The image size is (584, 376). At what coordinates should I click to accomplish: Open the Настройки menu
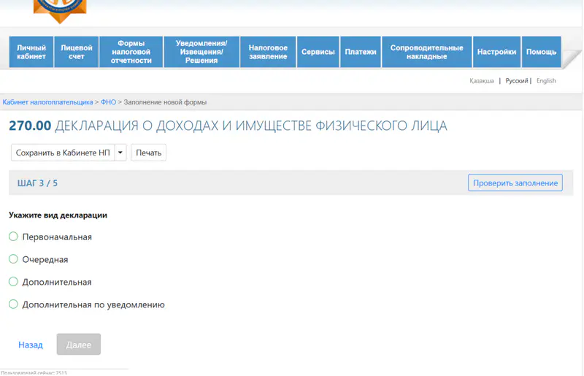(x=496, y=52)
